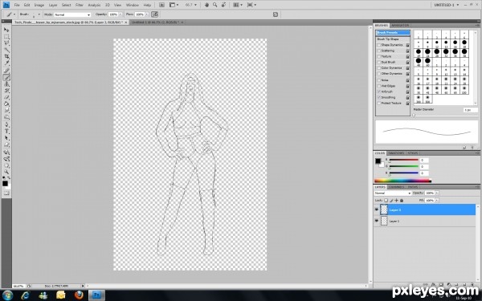
Task: Launch Bridge from the application bar
Action: (x=161, y=5)
